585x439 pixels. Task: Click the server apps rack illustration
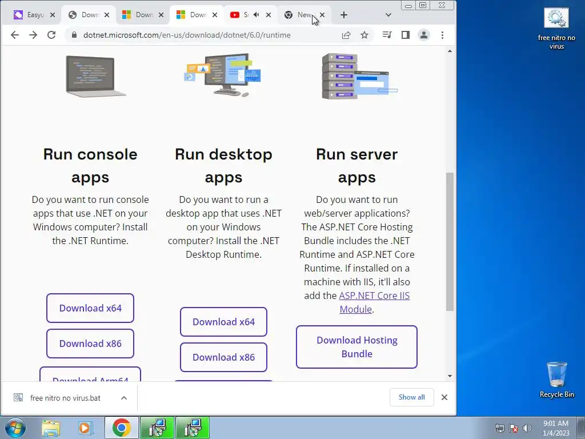point(359,76)
